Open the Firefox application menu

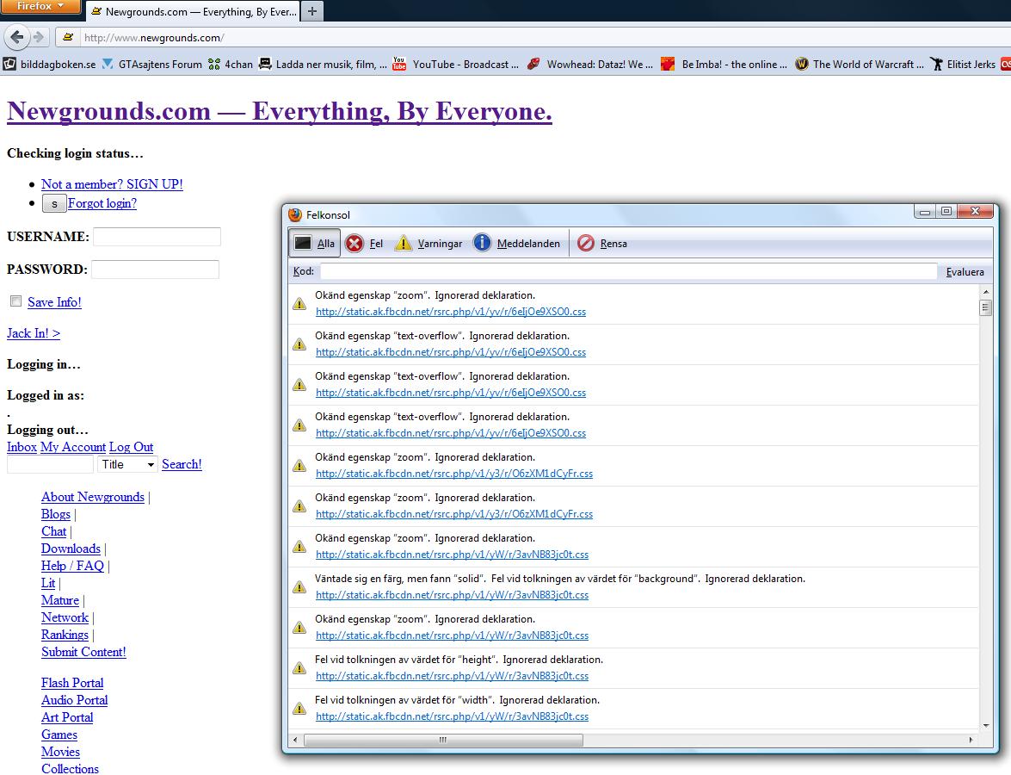pyautogui.click(x=40, y=6)
